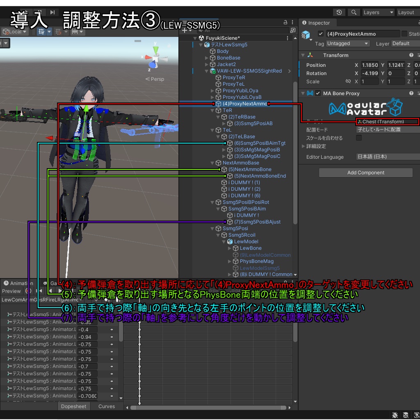Click the Chest (Transform) target field
Image resolution: width=420 pixels, height=420 pixels.
tap(387, 121)
